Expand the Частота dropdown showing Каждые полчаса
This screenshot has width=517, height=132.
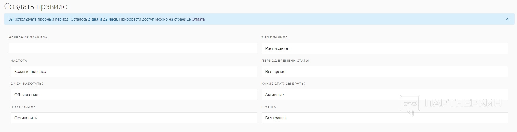(x=134, y=72)
